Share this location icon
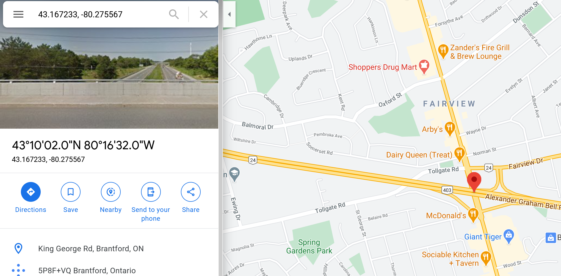 pyautogui.click(x=191, y=192)
